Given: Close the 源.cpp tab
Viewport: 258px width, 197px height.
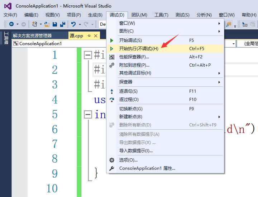Looking at the screenshot, I should (96, 36).
